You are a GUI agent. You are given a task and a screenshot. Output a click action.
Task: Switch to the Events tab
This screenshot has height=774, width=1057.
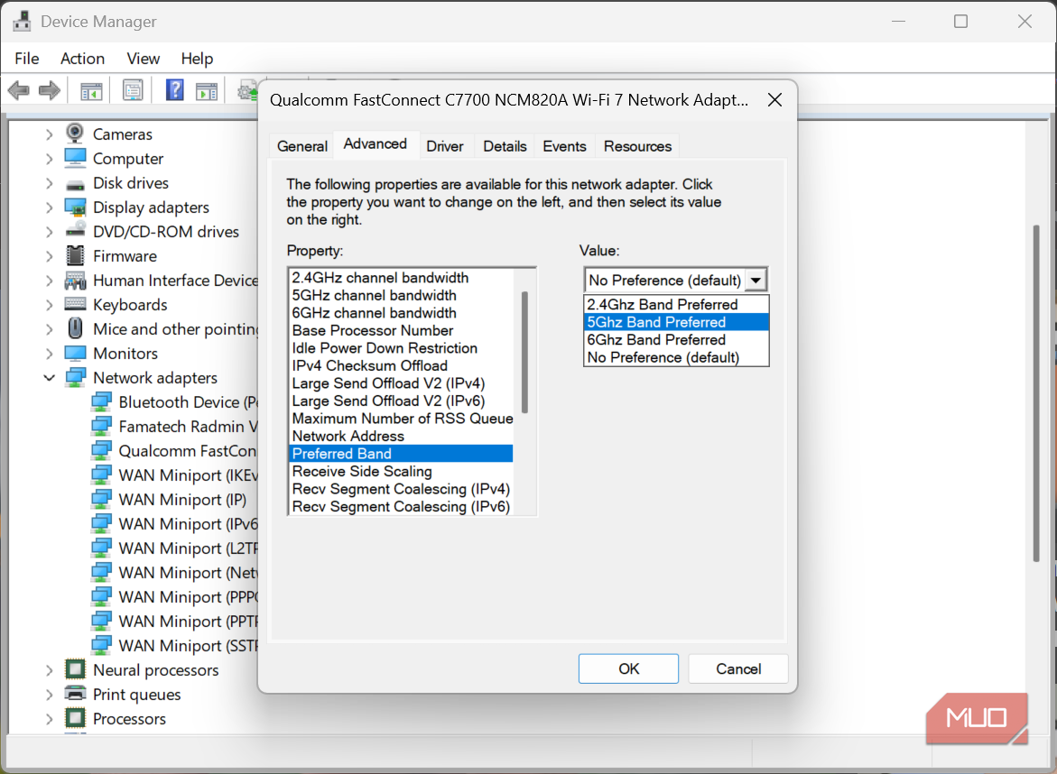(564, 146)
